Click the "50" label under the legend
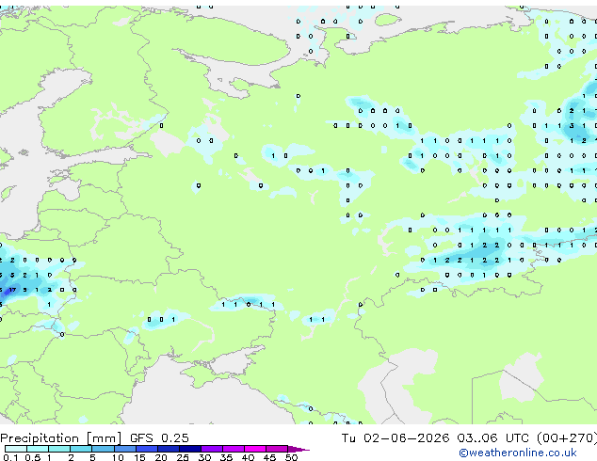The height and width of the screenshot is (461, 597). (292, 457)
